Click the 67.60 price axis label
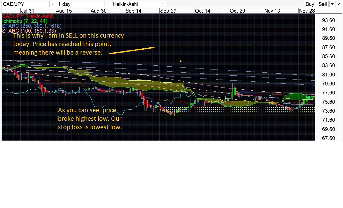The image size is (343, 208). (x=329, y=138)
